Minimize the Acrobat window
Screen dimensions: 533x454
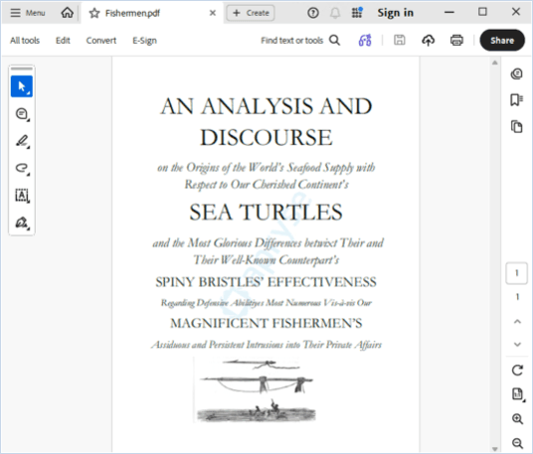pos(449,13)
